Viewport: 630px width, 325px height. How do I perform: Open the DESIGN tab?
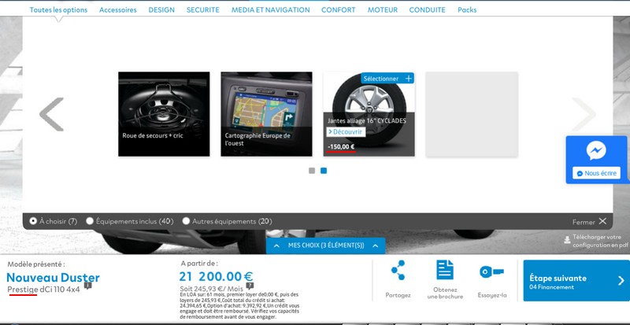click(161, 10)
